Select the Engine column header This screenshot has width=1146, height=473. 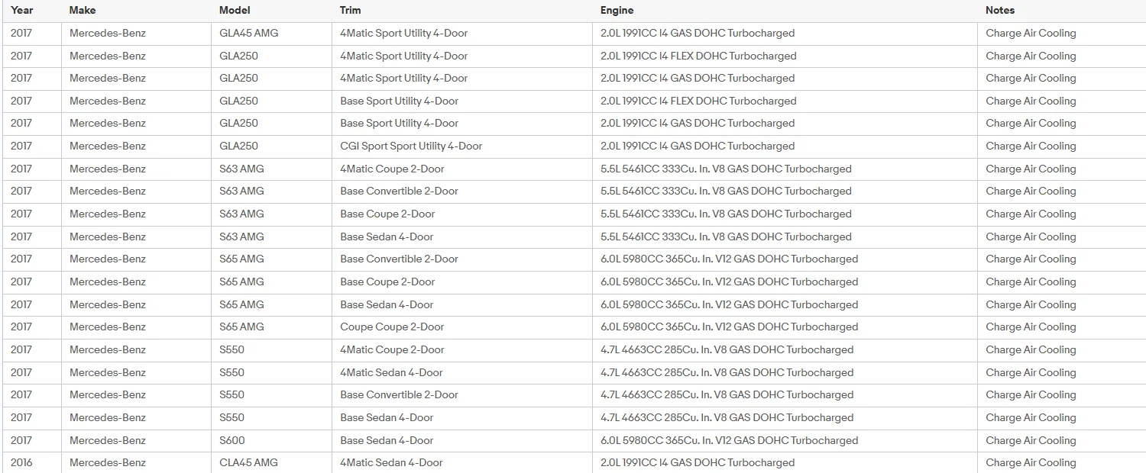click(x=617, y=11)
